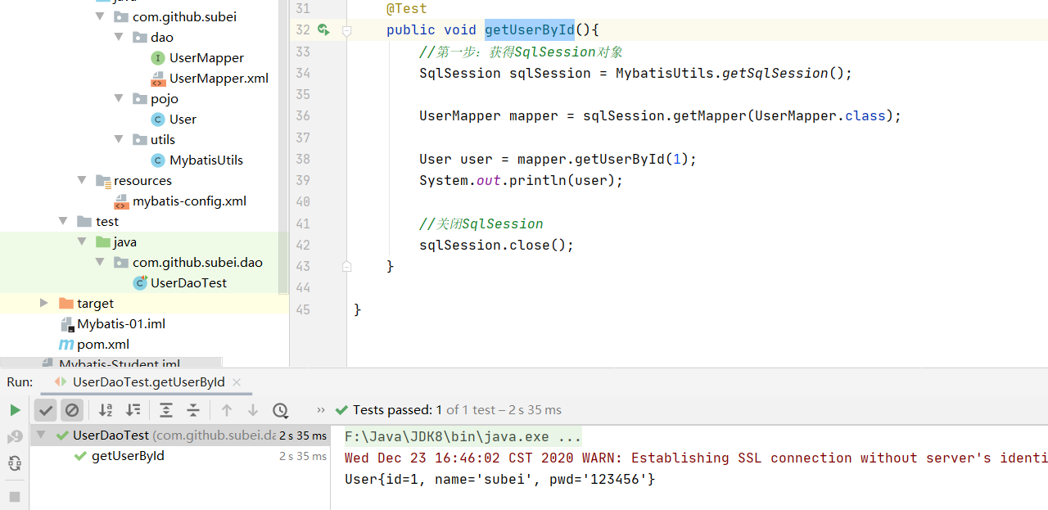
Task: Click the green Rerun test play button
Action: click(15, 410)
